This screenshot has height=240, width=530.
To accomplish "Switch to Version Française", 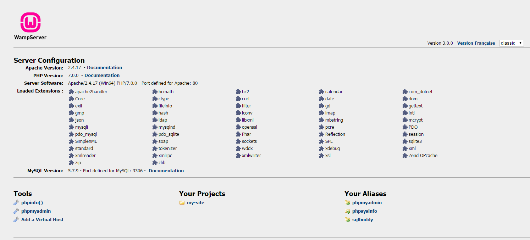I will 476,43.
